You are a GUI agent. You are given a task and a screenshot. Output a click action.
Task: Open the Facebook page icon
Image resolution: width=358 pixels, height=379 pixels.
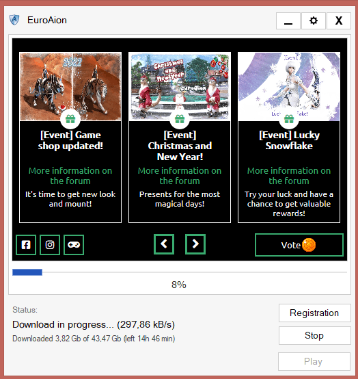(26, 245)
